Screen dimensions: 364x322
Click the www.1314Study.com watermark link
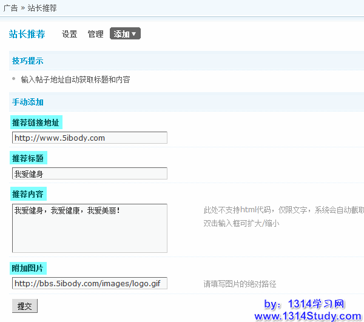(x=308, y=316)
